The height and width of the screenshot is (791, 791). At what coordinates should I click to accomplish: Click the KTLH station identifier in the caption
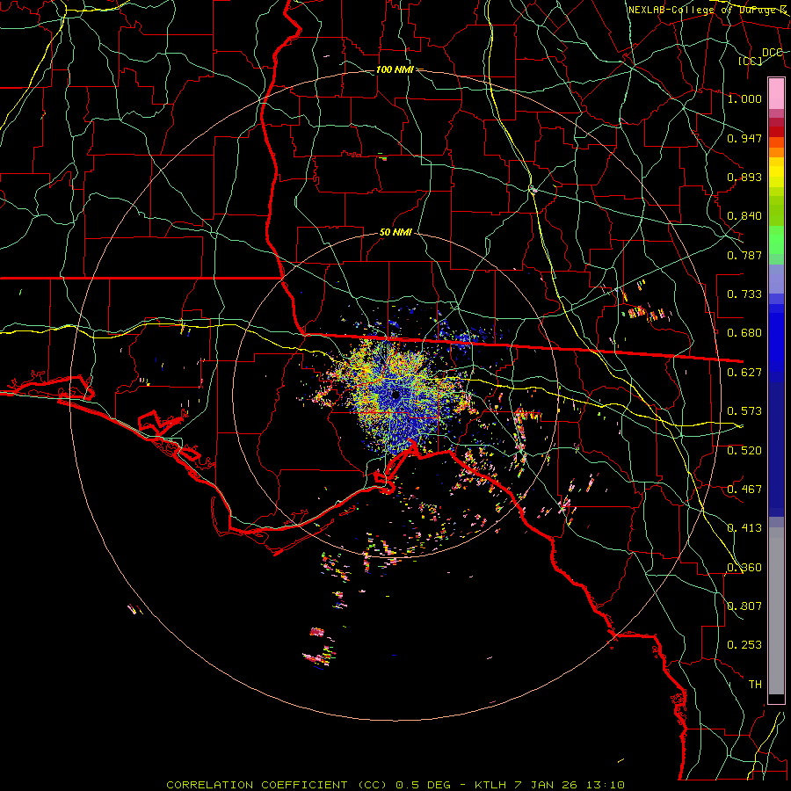(490, 785)
